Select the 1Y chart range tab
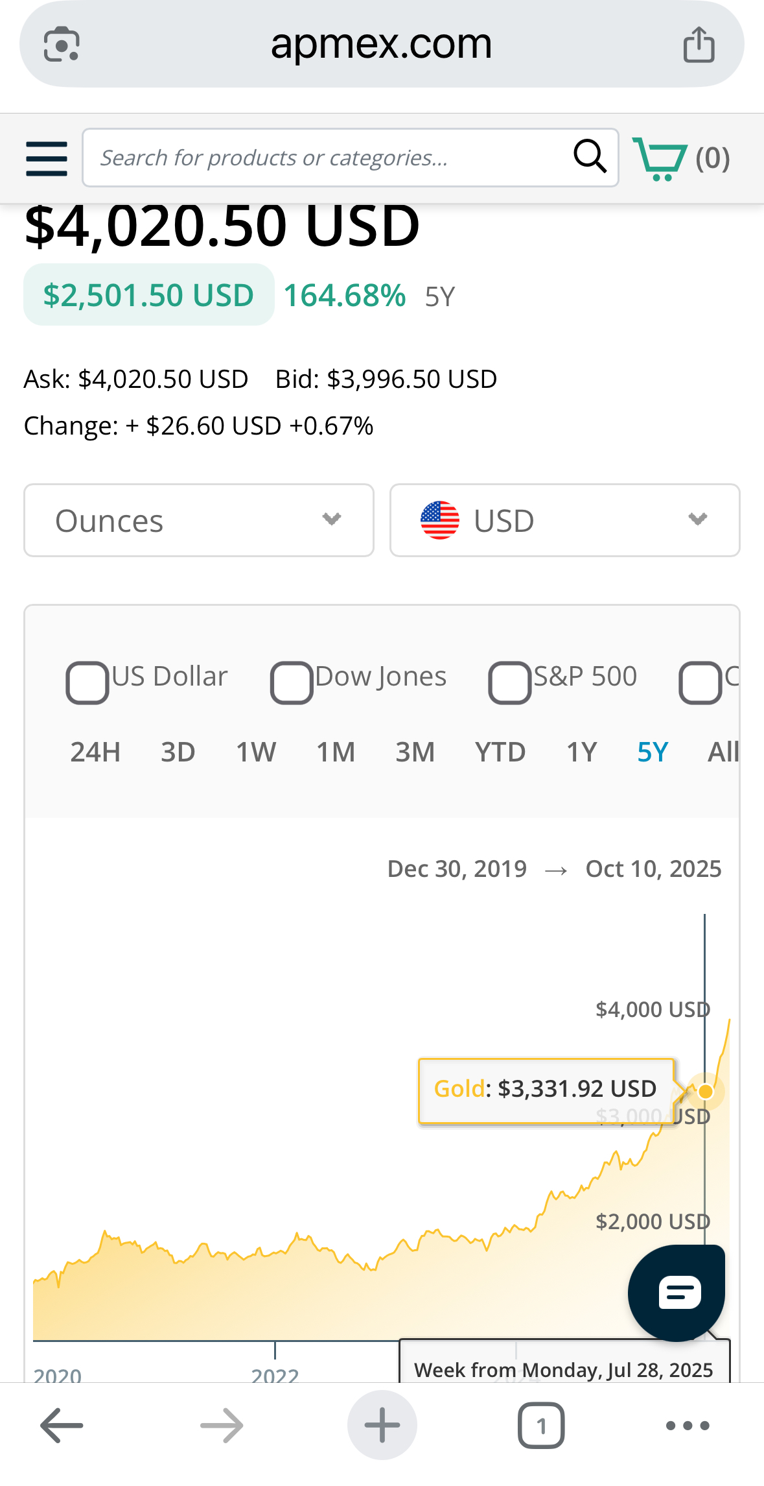The image size is (764, 1486). click(581, 752)
